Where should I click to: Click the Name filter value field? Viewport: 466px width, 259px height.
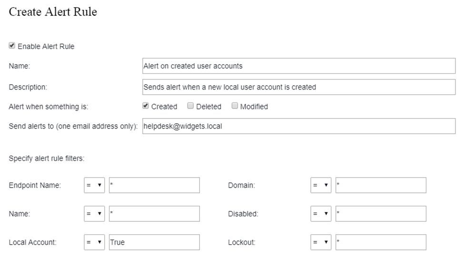point(154,214)
